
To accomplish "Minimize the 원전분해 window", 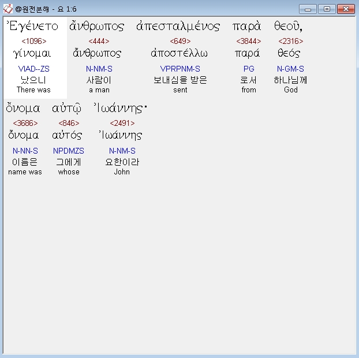I will 308,9.
